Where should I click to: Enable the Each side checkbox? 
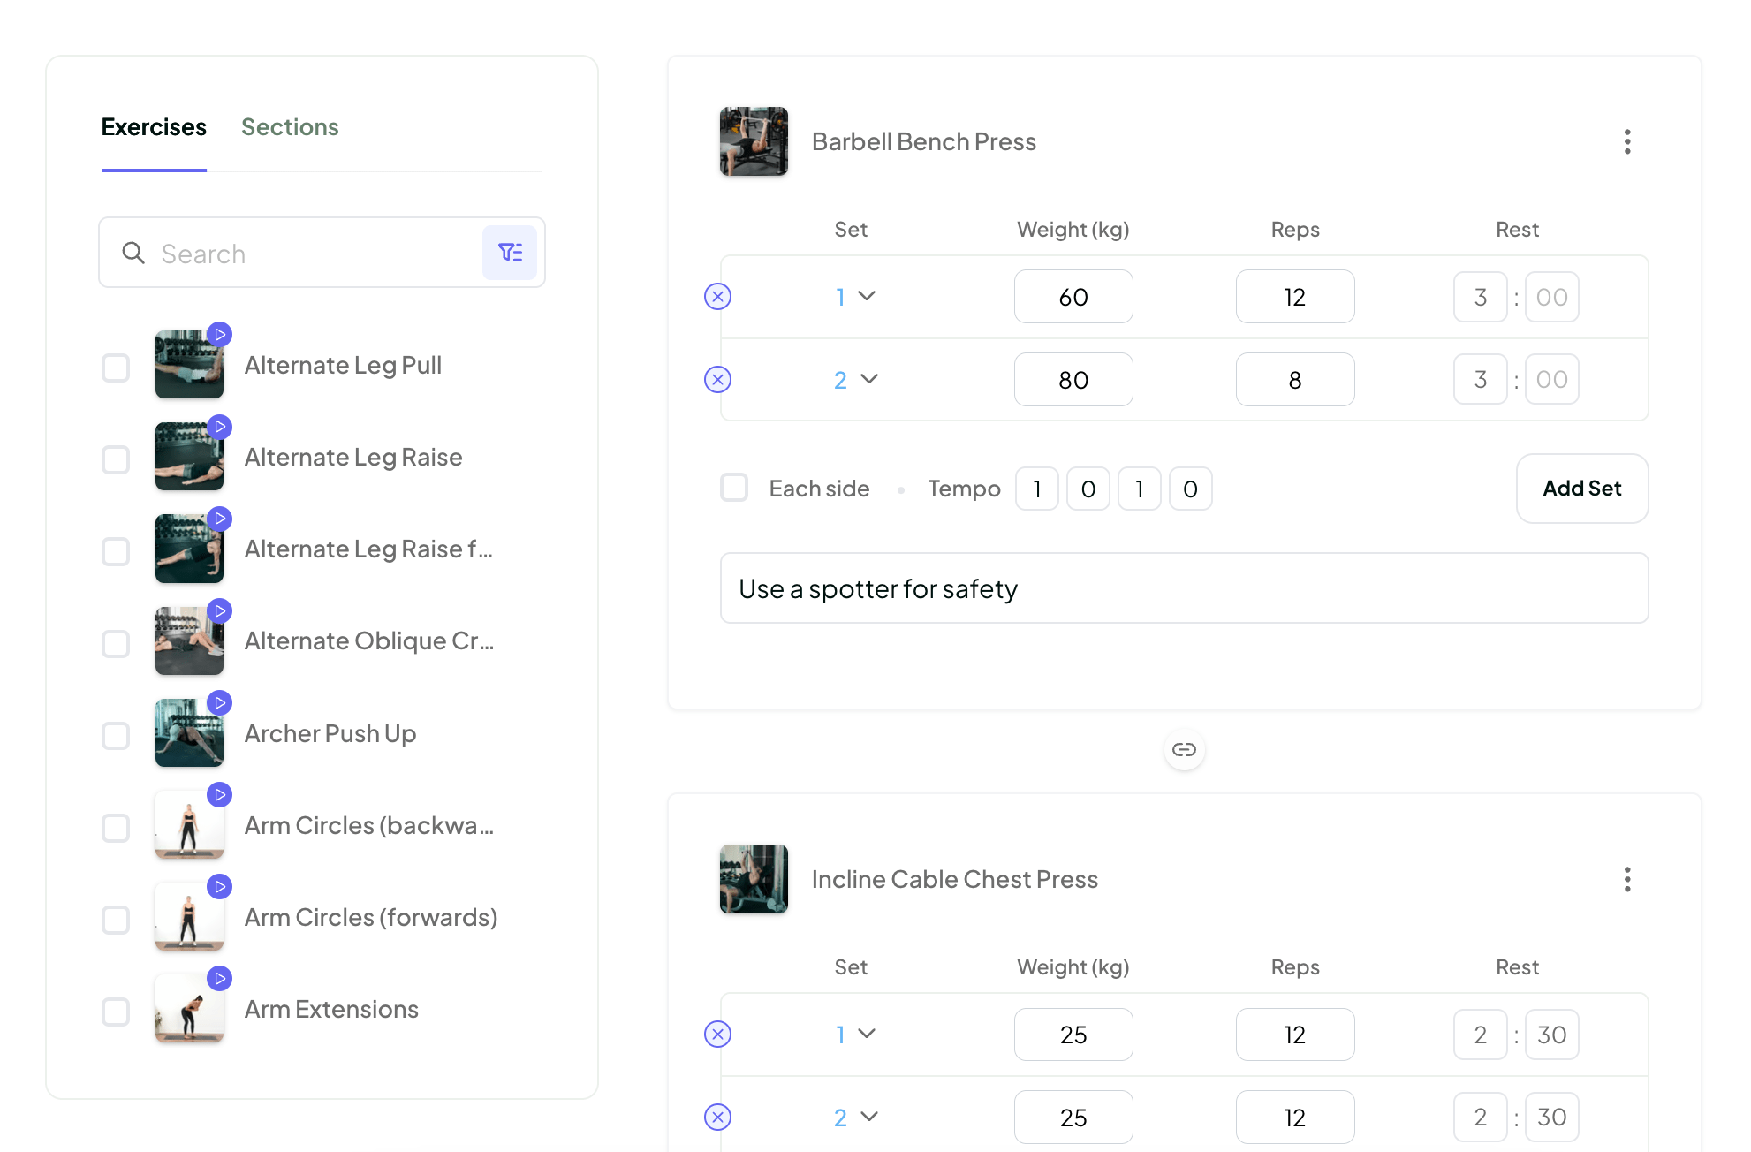tap(734, 488)
